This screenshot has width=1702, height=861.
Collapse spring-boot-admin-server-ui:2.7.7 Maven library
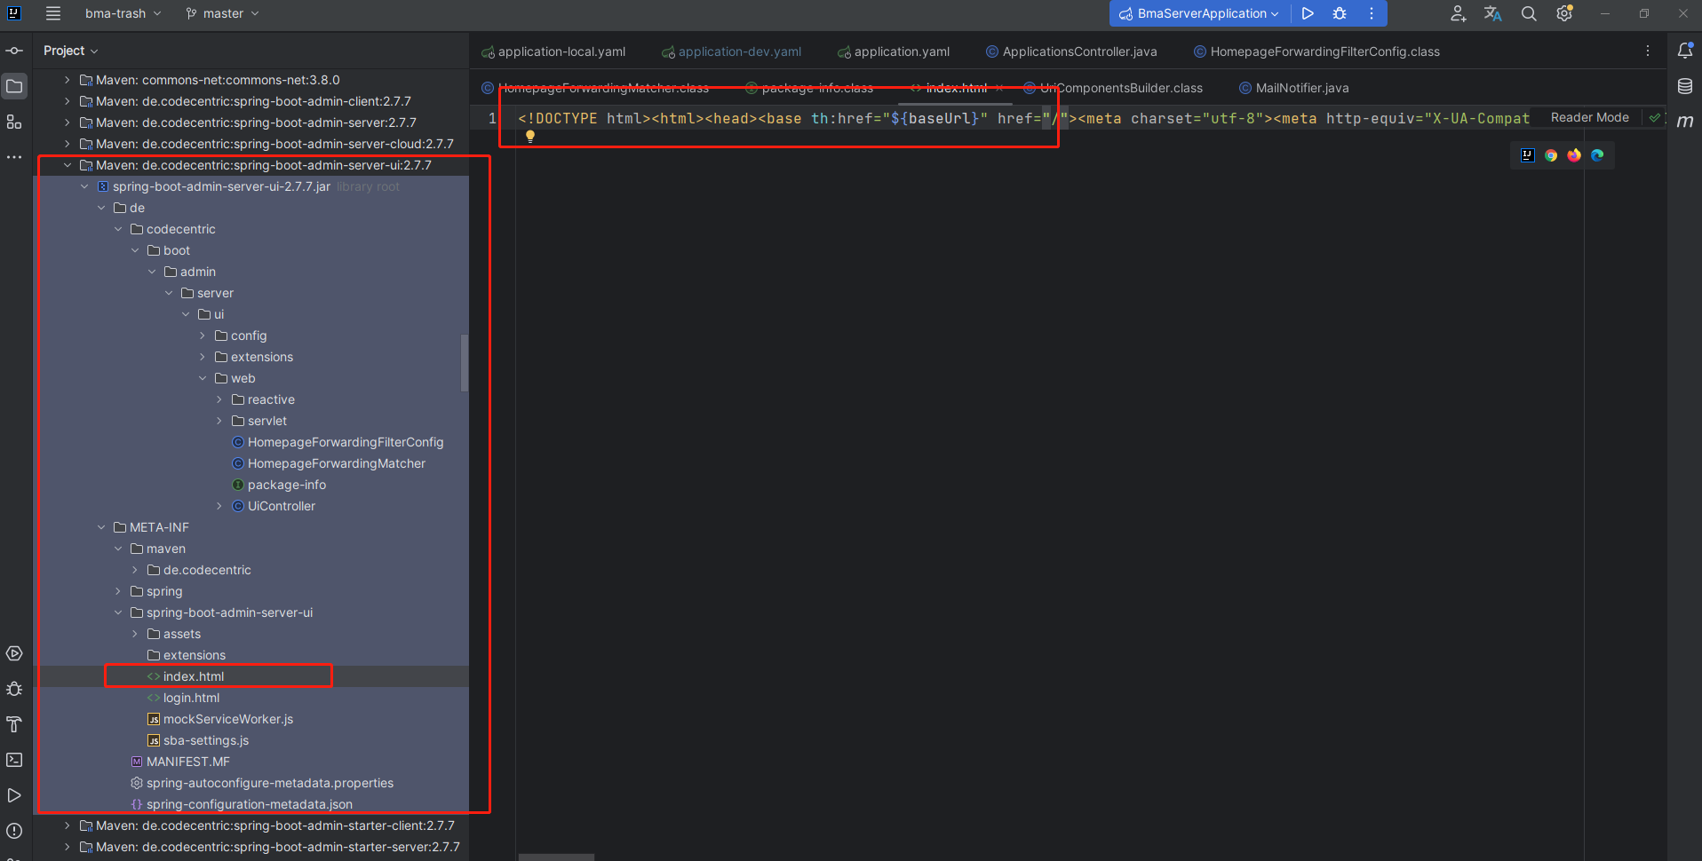point(68,165)
